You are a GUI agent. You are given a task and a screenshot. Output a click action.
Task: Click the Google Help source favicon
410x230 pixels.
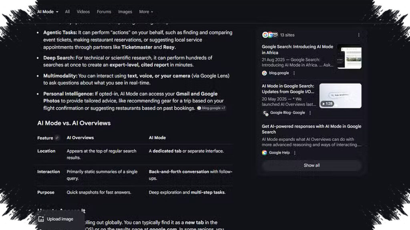[x=264, y=153]
